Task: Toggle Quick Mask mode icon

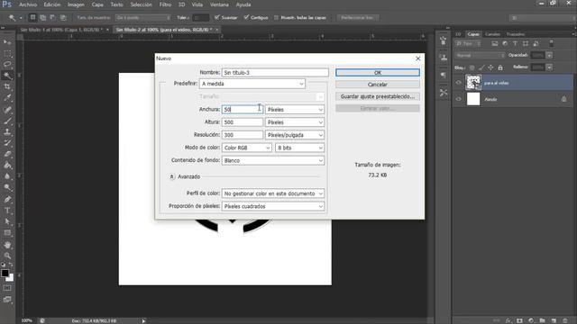Action: tap(7, 288)
